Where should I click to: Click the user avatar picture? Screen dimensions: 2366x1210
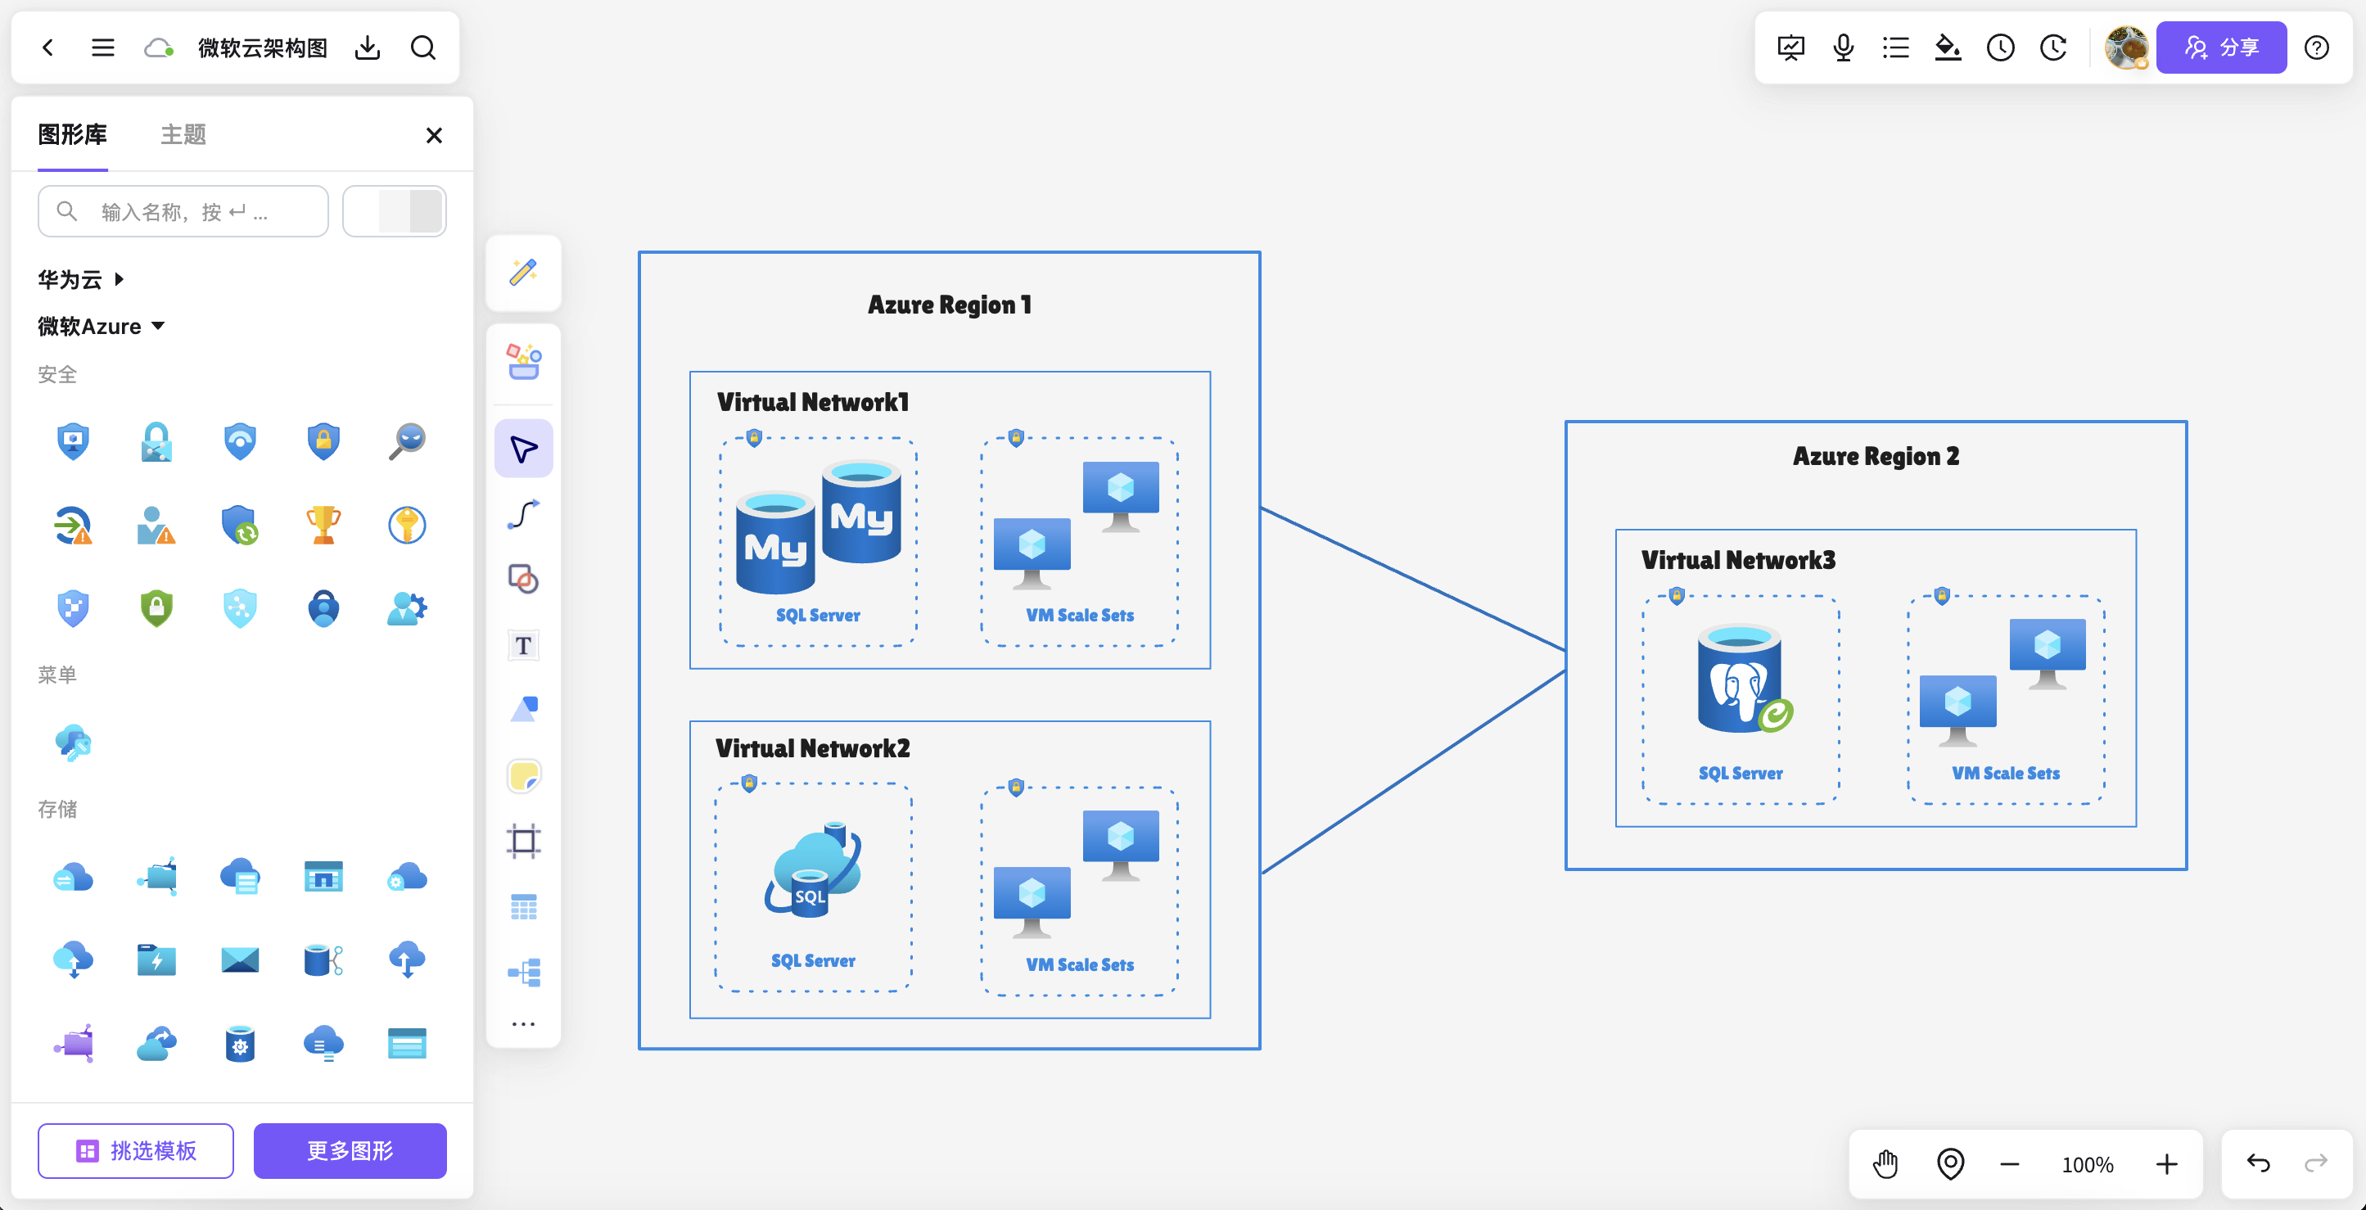[2126, 47]
